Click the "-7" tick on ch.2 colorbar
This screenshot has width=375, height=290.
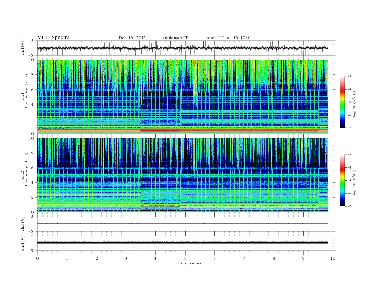(x=349, y=206)
